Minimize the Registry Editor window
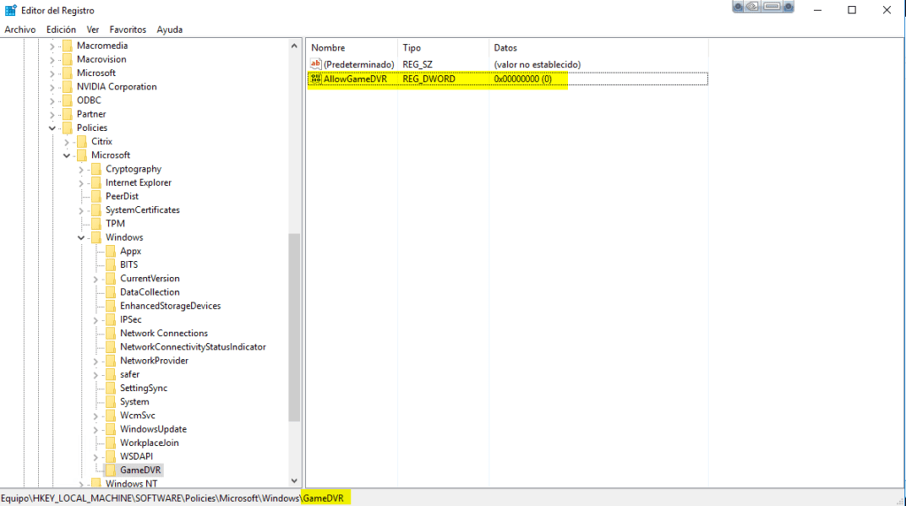The image size is (906, 506). (x=818, y=10)
